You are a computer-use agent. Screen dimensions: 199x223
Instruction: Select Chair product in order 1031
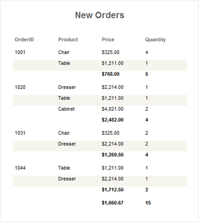pos(64,133)
